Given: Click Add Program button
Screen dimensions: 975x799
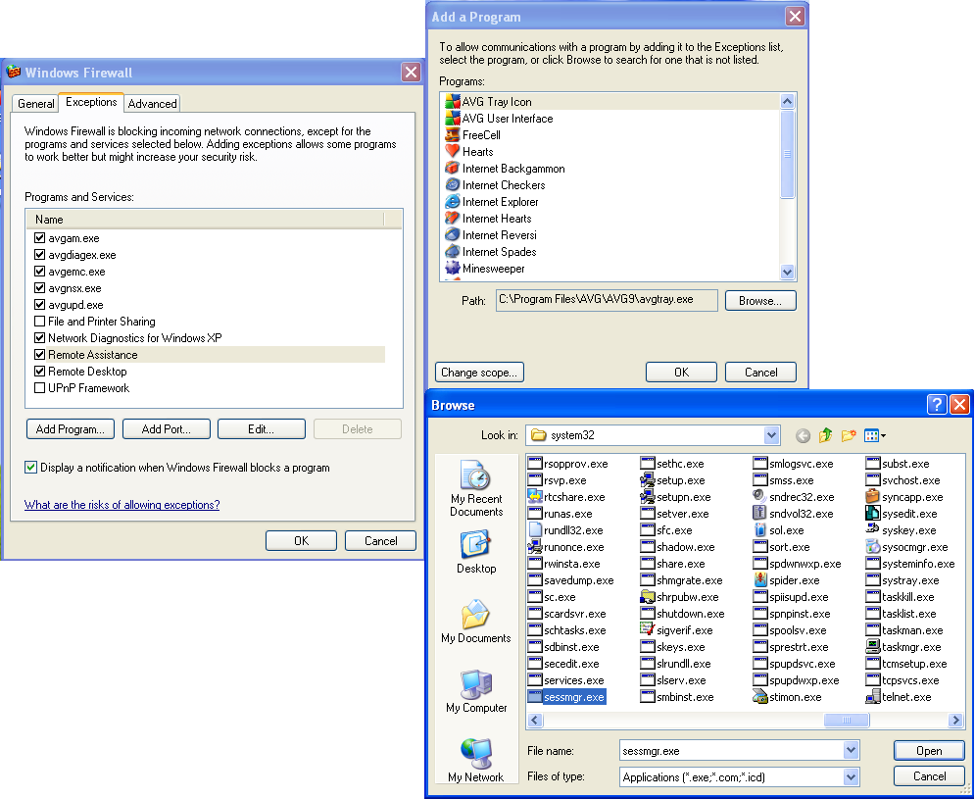Looking at the screenshot, I should (x=71, y=429).
